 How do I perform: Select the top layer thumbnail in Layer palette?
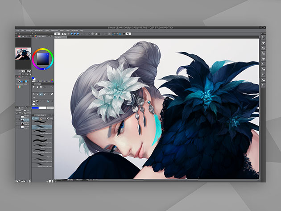pyautogui.click(x=22, y=116)
